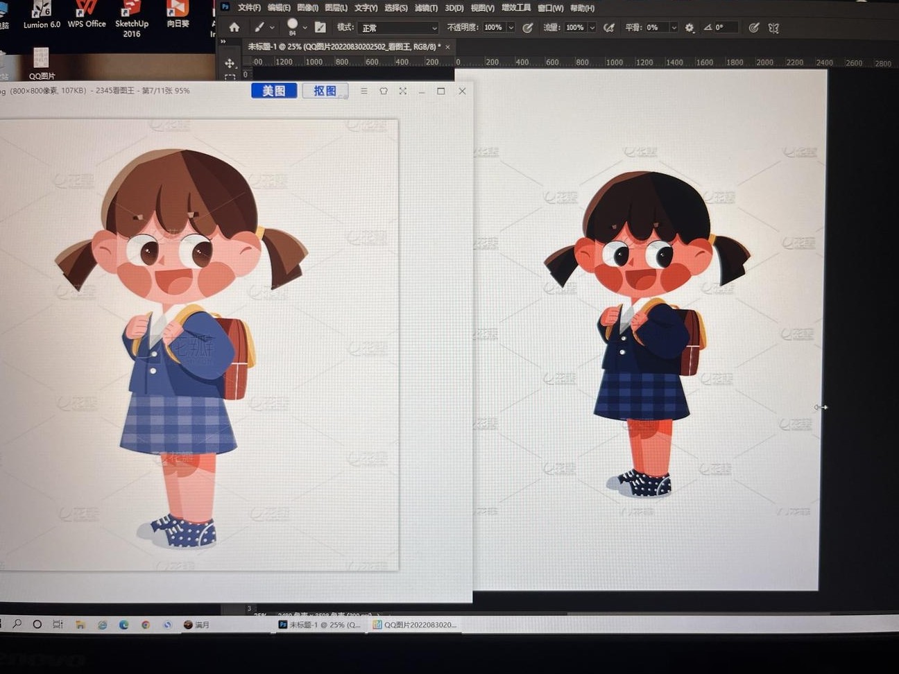Viewport: 899px width, 674px height.
Task: Click the 美图 button in image viewer
Action: [274, 91]
